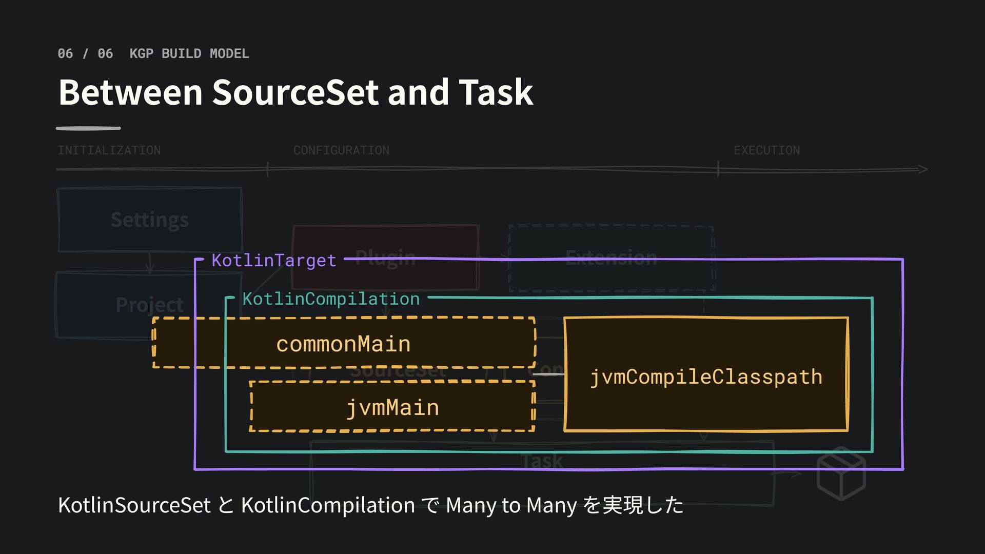Click the faded 3D cube package icon
Viewport: 985px width, 554px height.
pos(841,473)
